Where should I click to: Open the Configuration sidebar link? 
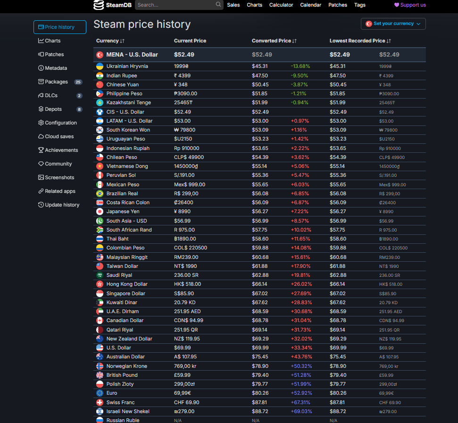(x=61, y=123)
